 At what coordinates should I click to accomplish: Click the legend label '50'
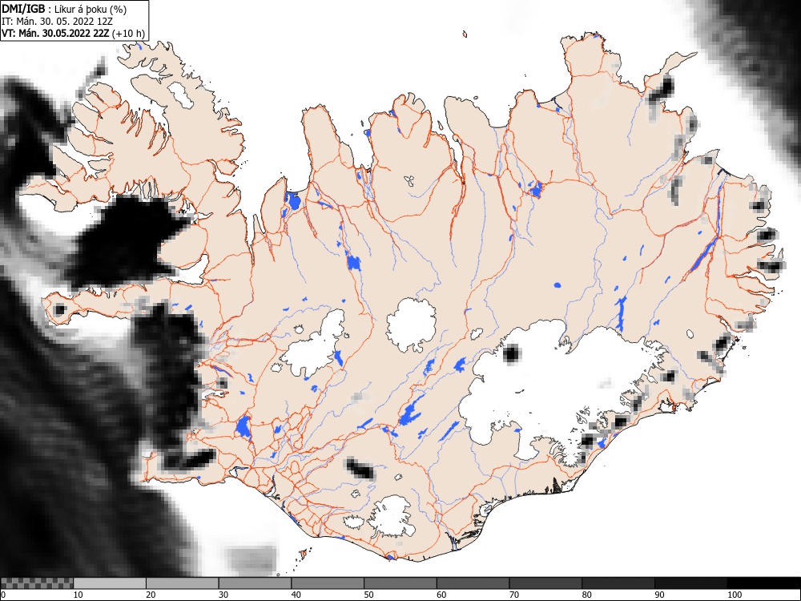368,595
